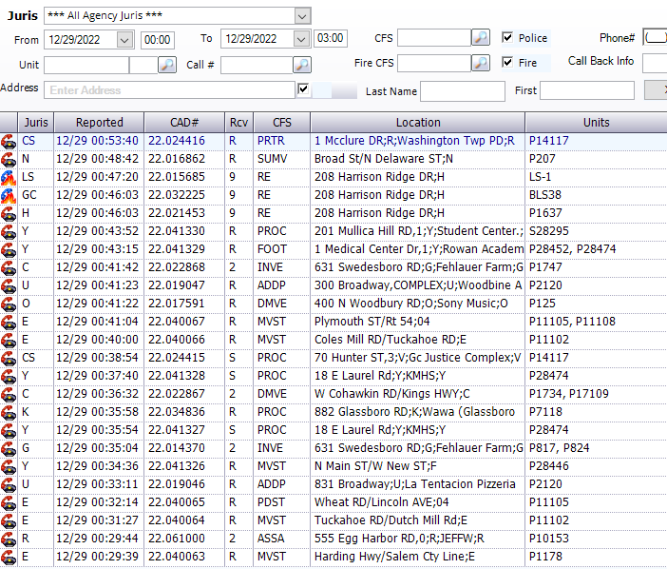Image resolution: width=667 pixels, height=569 pixels.
Task: Click phone icon for call 22.016862
Action: (9, 159)
